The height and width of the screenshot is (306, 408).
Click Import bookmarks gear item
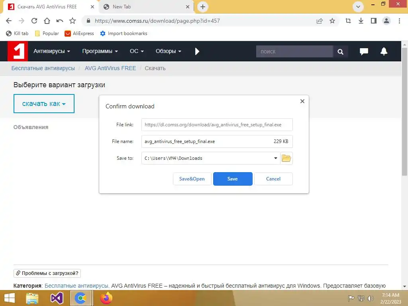[124, 33]
